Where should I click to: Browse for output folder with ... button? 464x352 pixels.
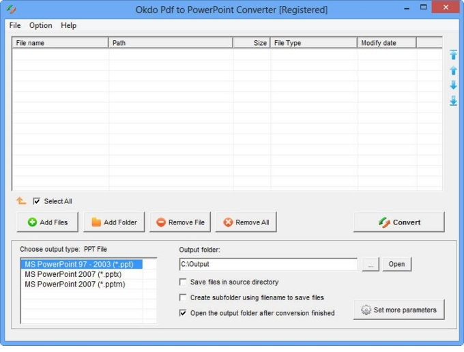pos(371,264)
